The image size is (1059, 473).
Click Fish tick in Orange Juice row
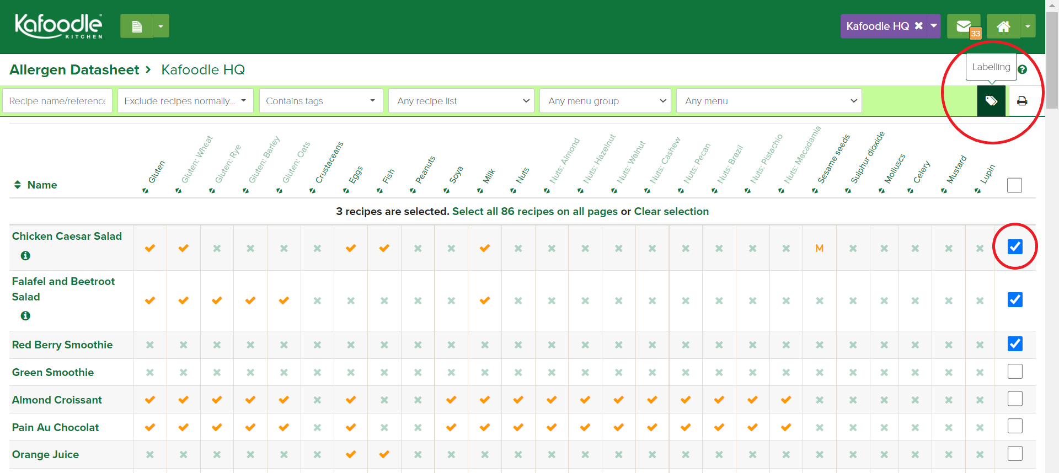point(384,454)
